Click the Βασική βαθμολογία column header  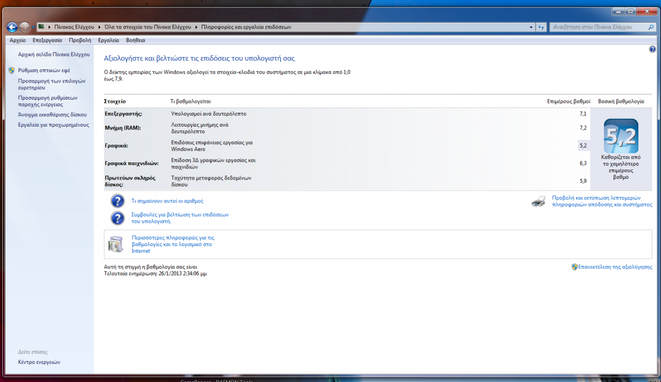click(621, 101)
